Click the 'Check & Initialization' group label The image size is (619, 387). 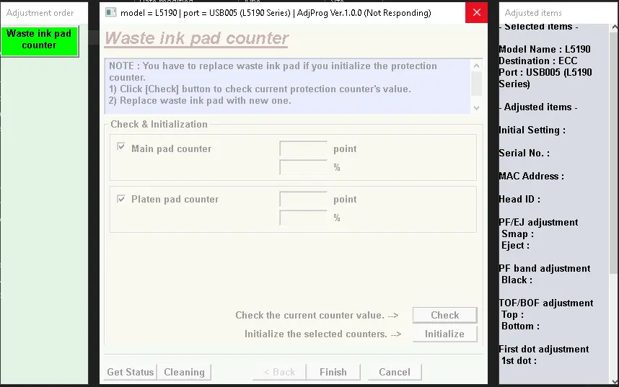click(159, 124)
